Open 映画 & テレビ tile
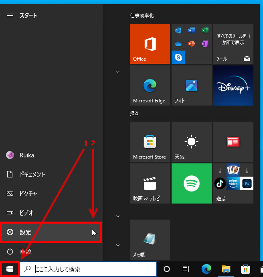Image resolution: width=263 pixels, height=277 pixels. pyautogui.click(x=150, y=183)
